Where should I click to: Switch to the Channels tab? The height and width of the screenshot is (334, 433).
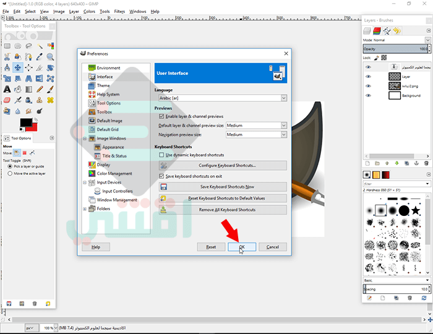pyautogui.click(x=377, y=31)
